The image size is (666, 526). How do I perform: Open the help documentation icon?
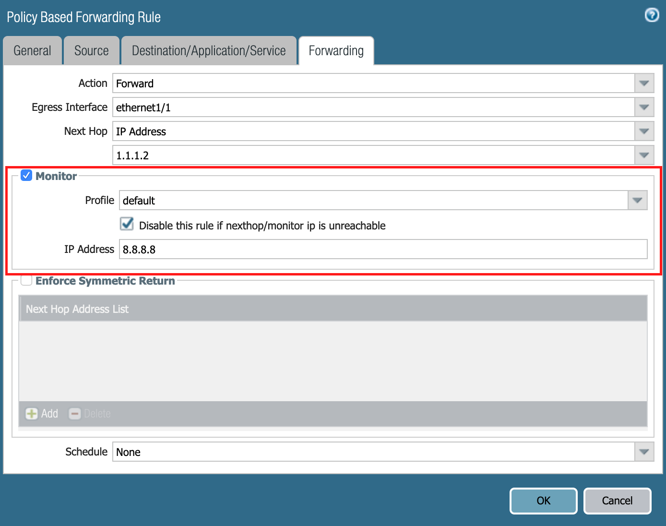(652, 15)
